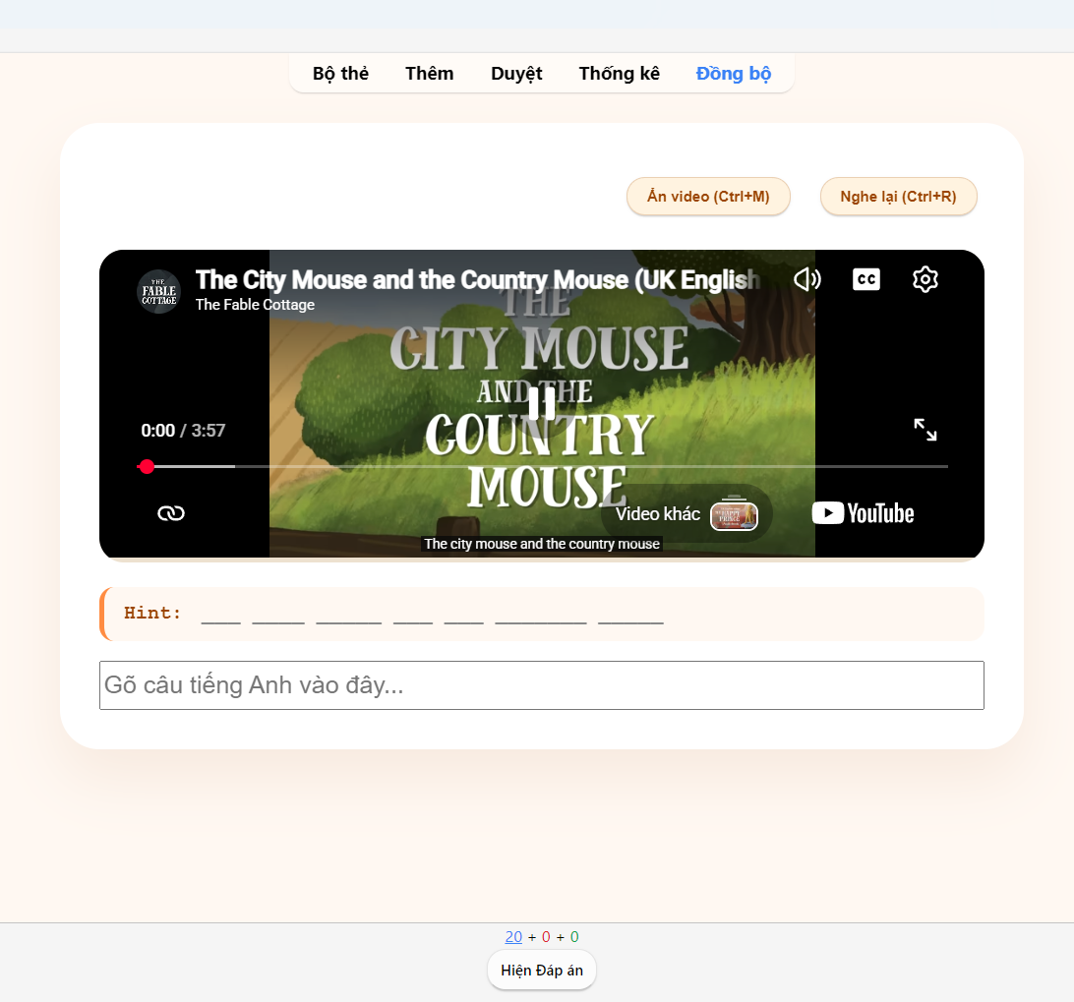Click the Hint: label

[x=152, y=613]
